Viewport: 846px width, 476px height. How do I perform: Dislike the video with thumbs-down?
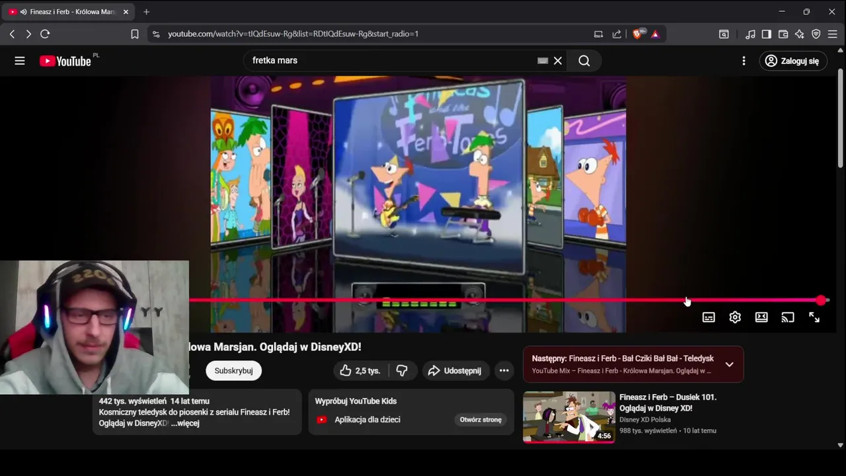pos(402,371)
